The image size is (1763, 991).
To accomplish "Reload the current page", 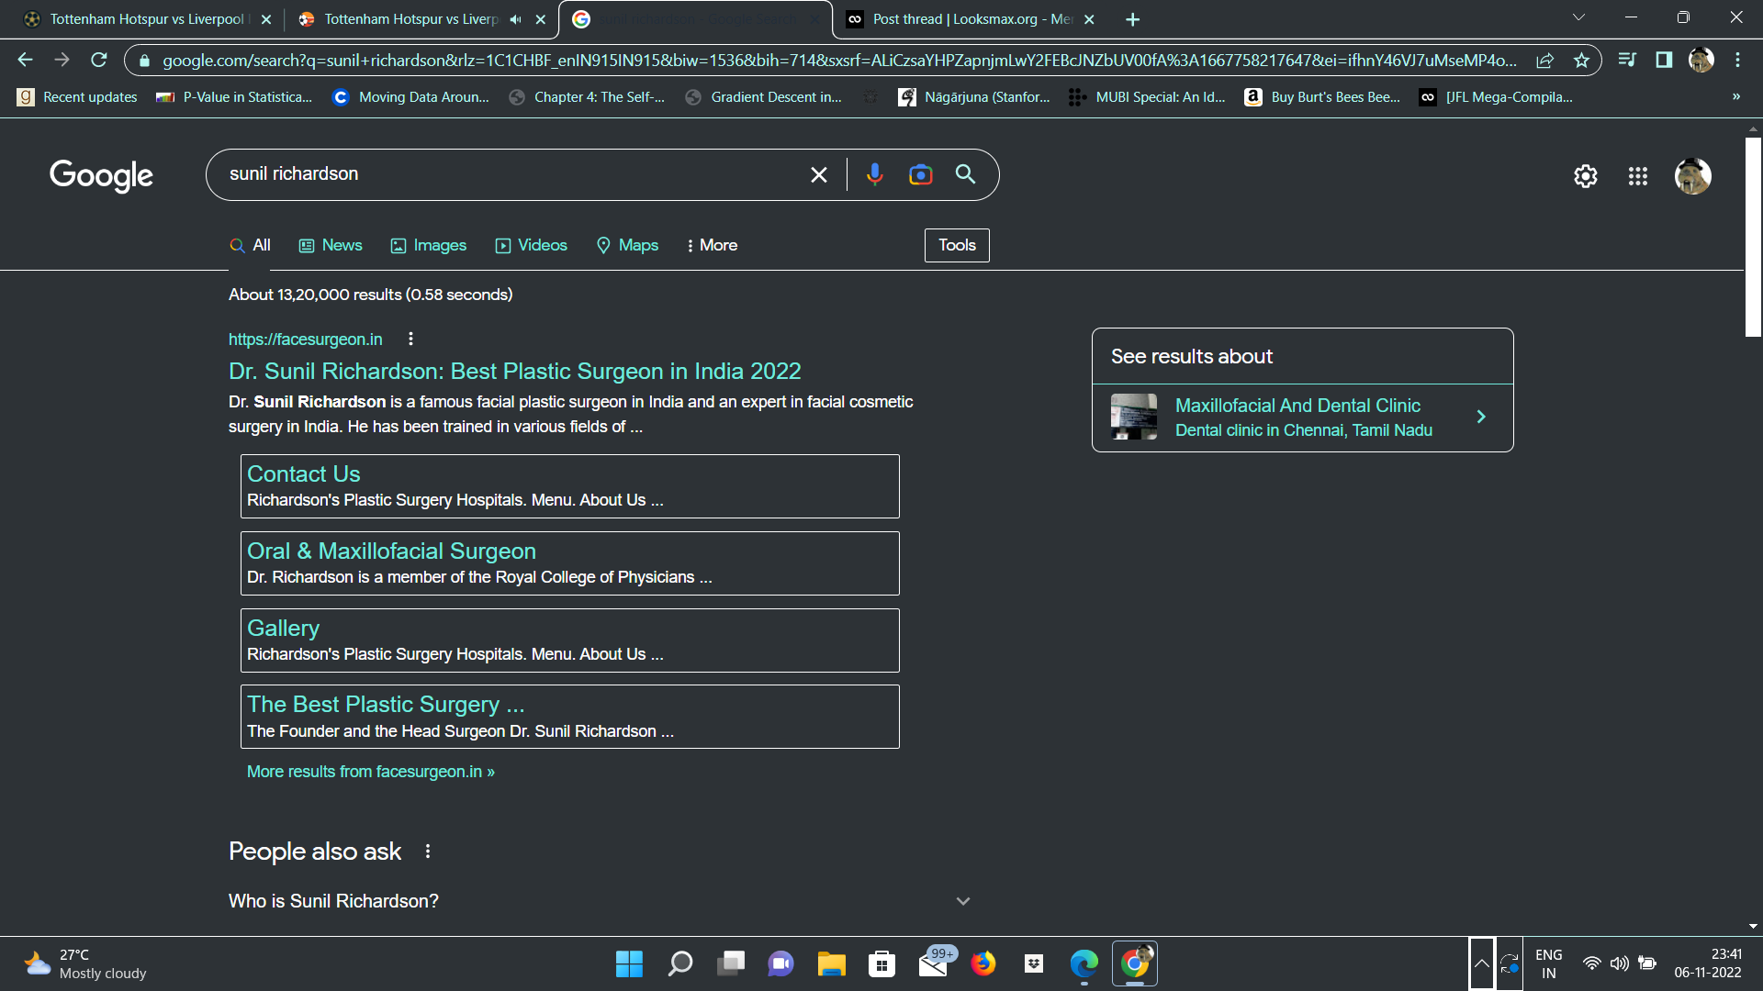I will [99, 60].
